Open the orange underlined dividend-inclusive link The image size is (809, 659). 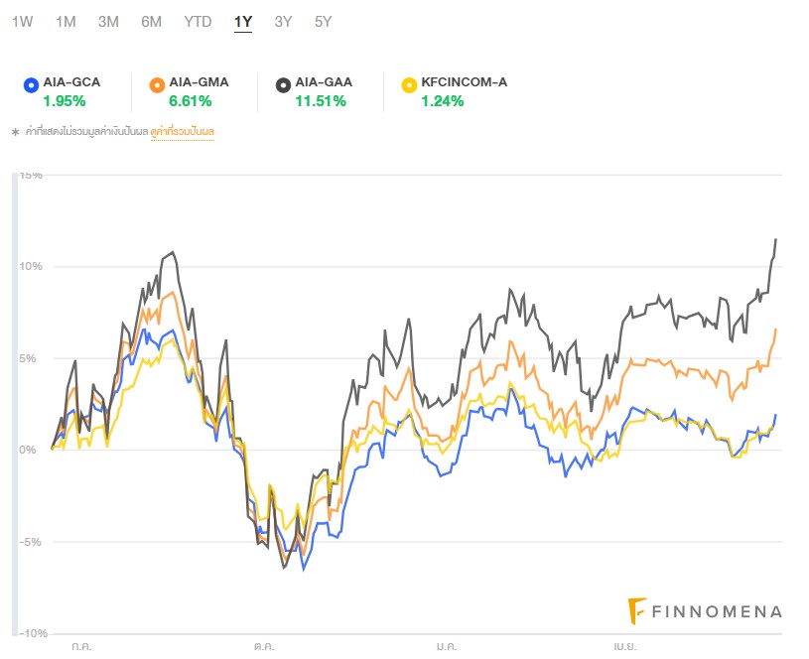coord(183,132)
